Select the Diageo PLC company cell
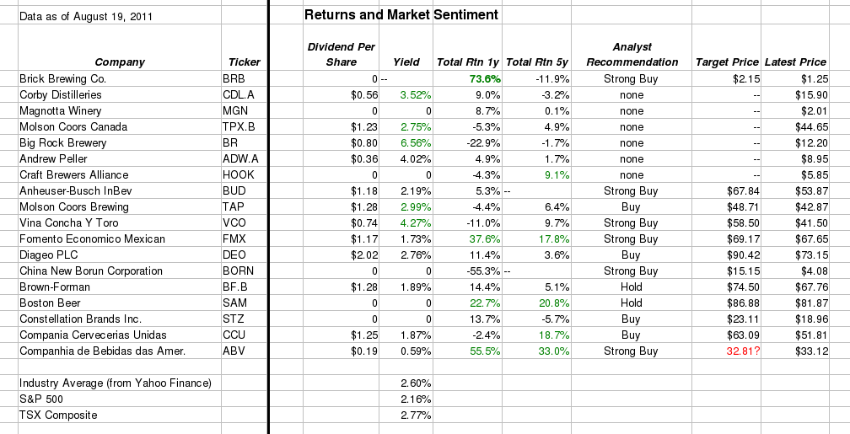 tap(49, 255)
